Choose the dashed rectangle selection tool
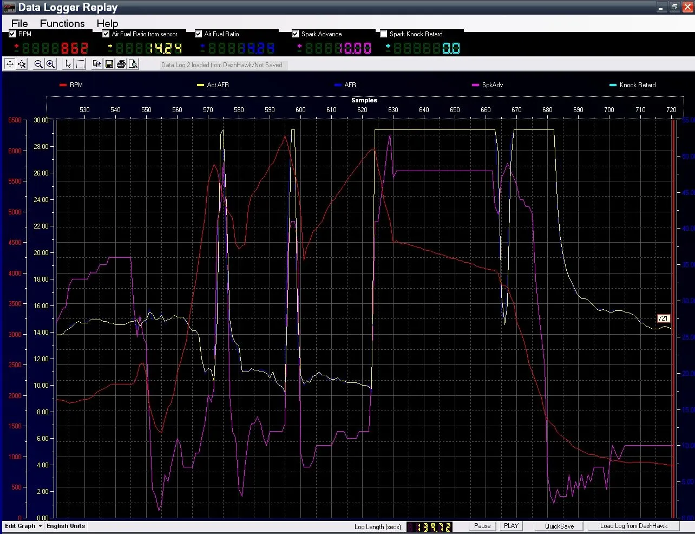 (80, 64)
